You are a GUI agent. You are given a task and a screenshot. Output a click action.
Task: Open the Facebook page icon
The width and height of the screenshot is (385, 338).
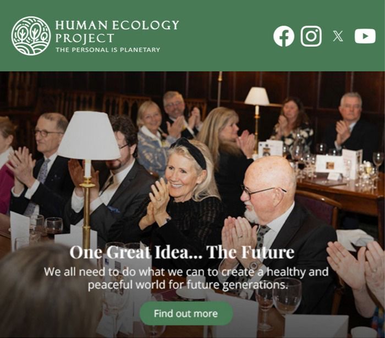coord(284,36)
